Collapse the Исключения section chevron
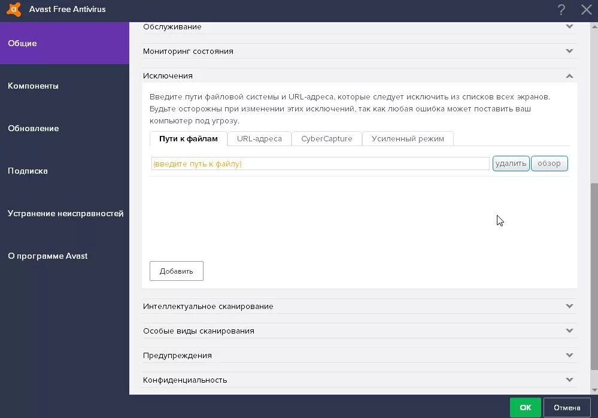Viewport: 598px width, 418px height. 569,76
